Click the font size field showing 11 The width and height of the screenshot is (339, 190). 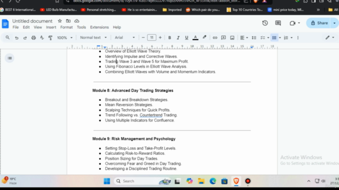pos(152,37)
